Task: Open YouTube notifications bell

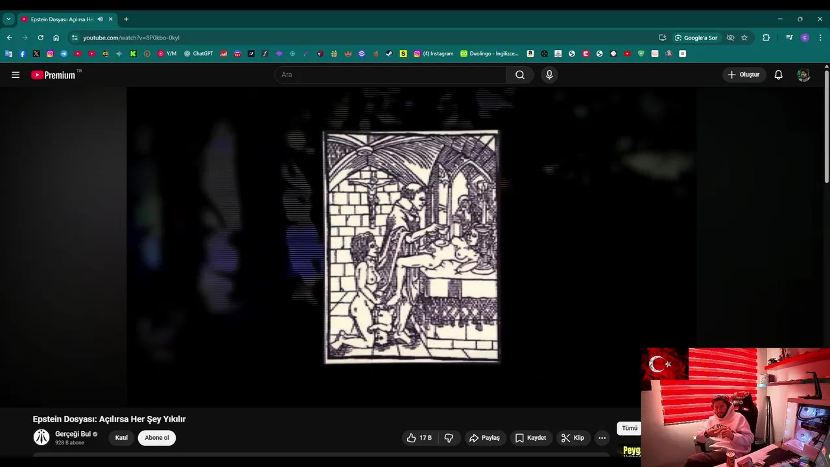Action: [x=779, y=75]
